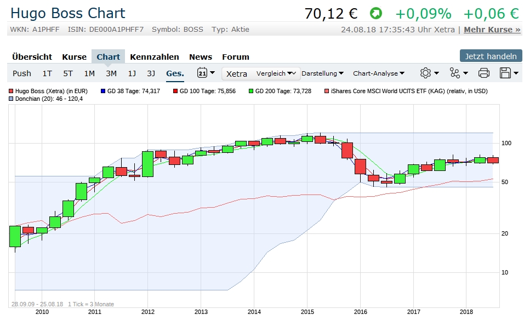Open the calendar date range picker

pos(206,73)
